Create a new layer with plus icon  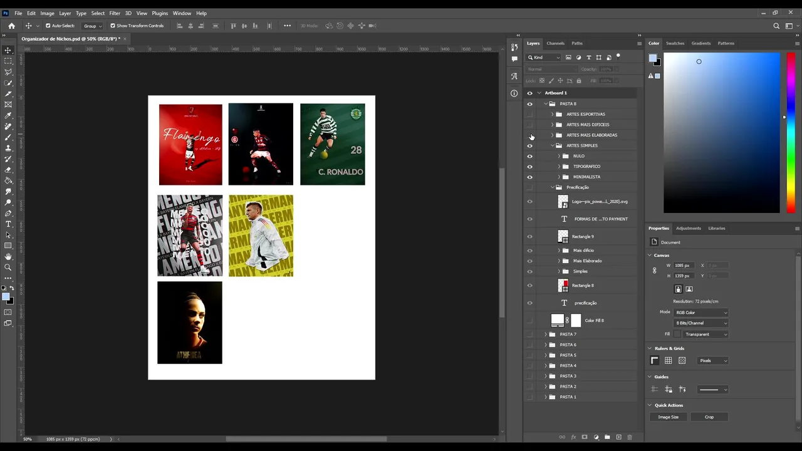pyautogui.click(x=618, y=437)
